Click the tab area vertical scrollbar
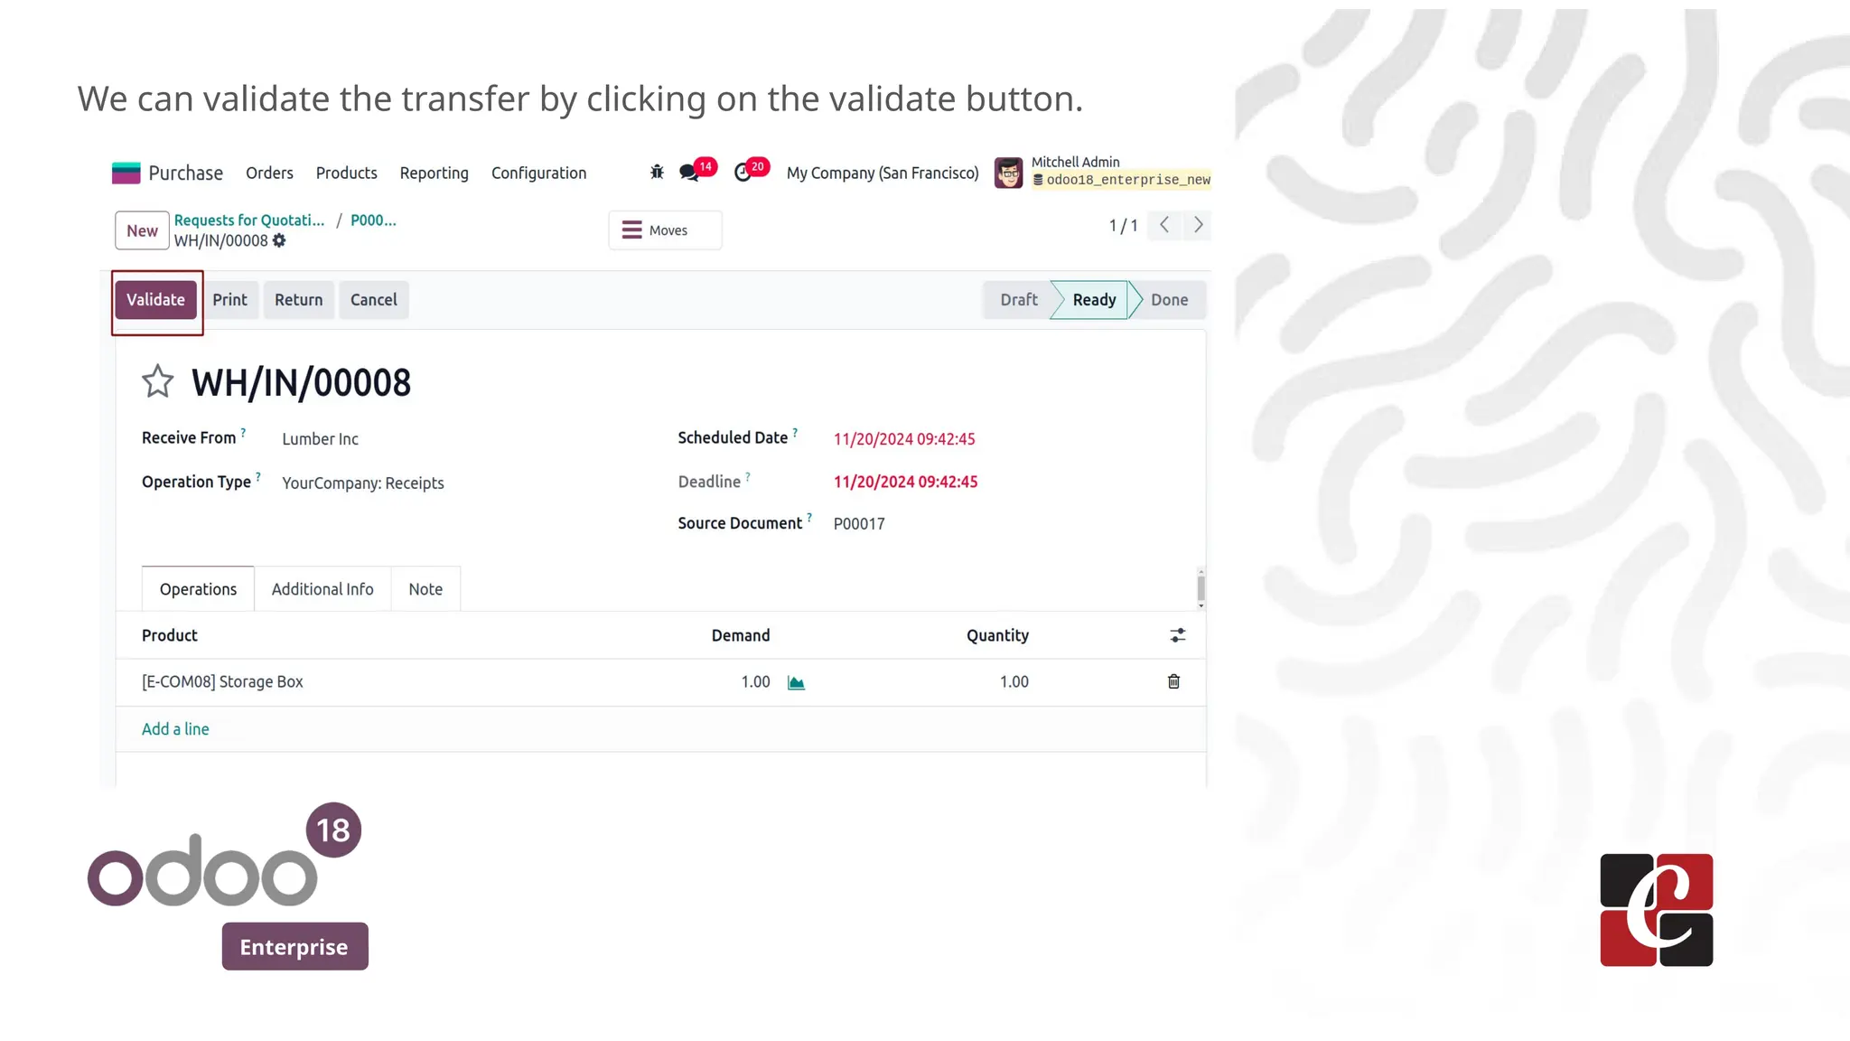The height and width of the screenshot is (1041, 1850). coord(1201,588)
